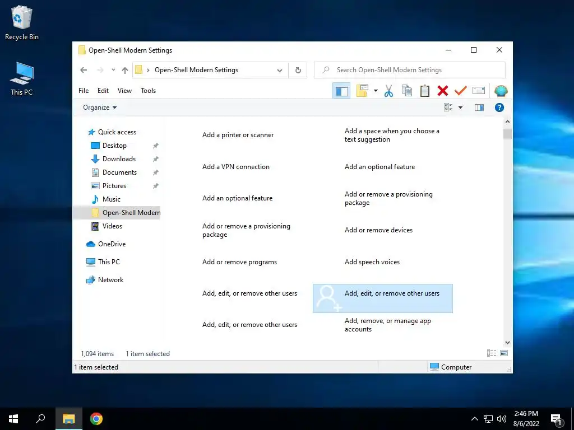
Task: Go back with the Back arrow
Action: (x=84, y=70)
